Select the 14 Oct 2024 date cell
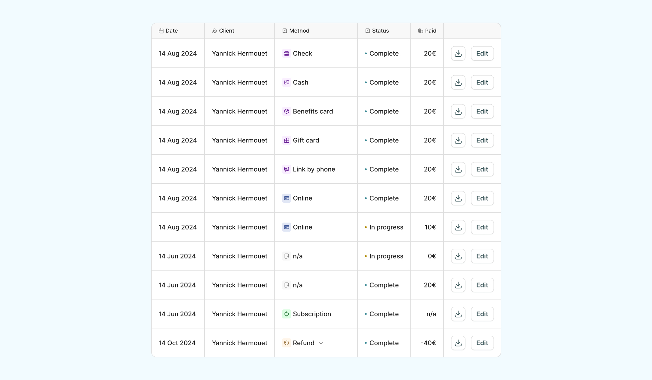The width and height of the screenshot is (652, 380). click(x=177, y=343)
